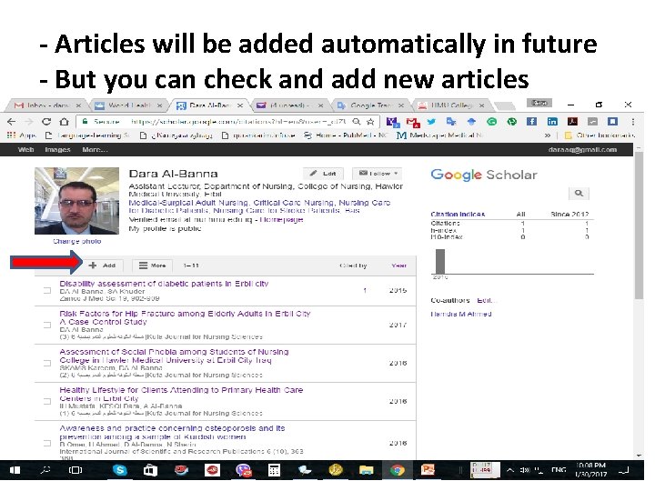Click the account email in black bar

click(x=582, y=149)
